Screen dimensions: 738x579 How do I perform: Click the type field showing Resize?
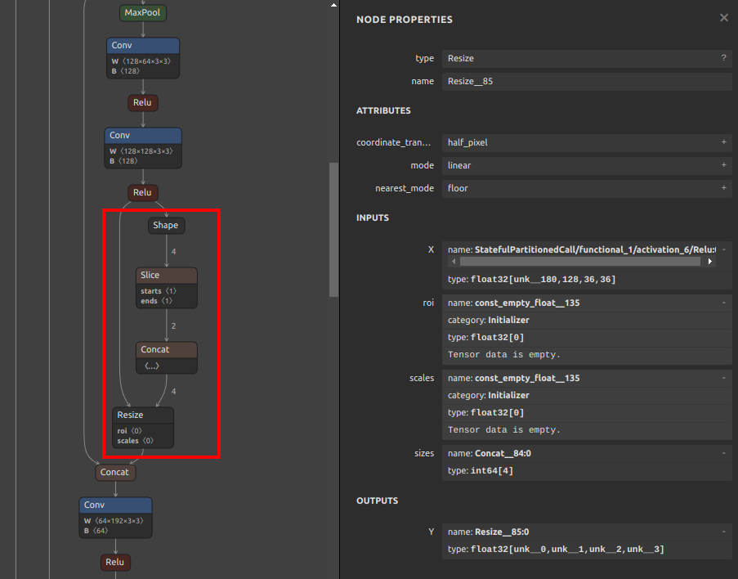587,58
